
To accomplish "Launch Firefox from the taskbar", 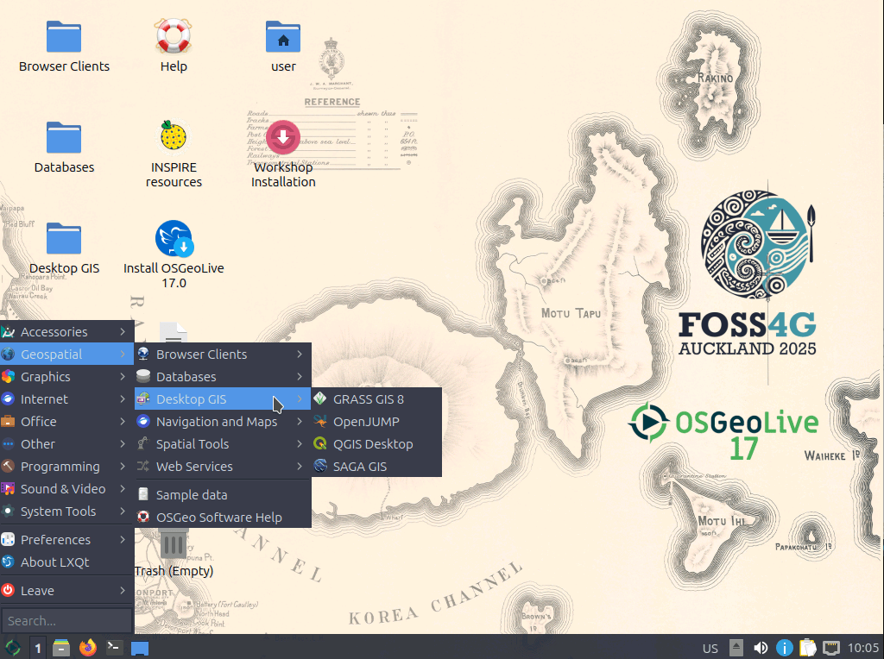I will coord(87,648).
